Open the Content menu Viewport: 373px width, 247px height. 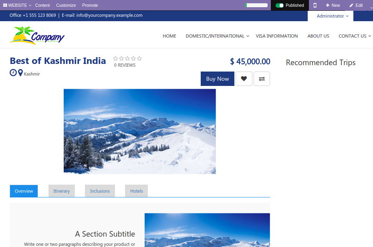(42, 5)
